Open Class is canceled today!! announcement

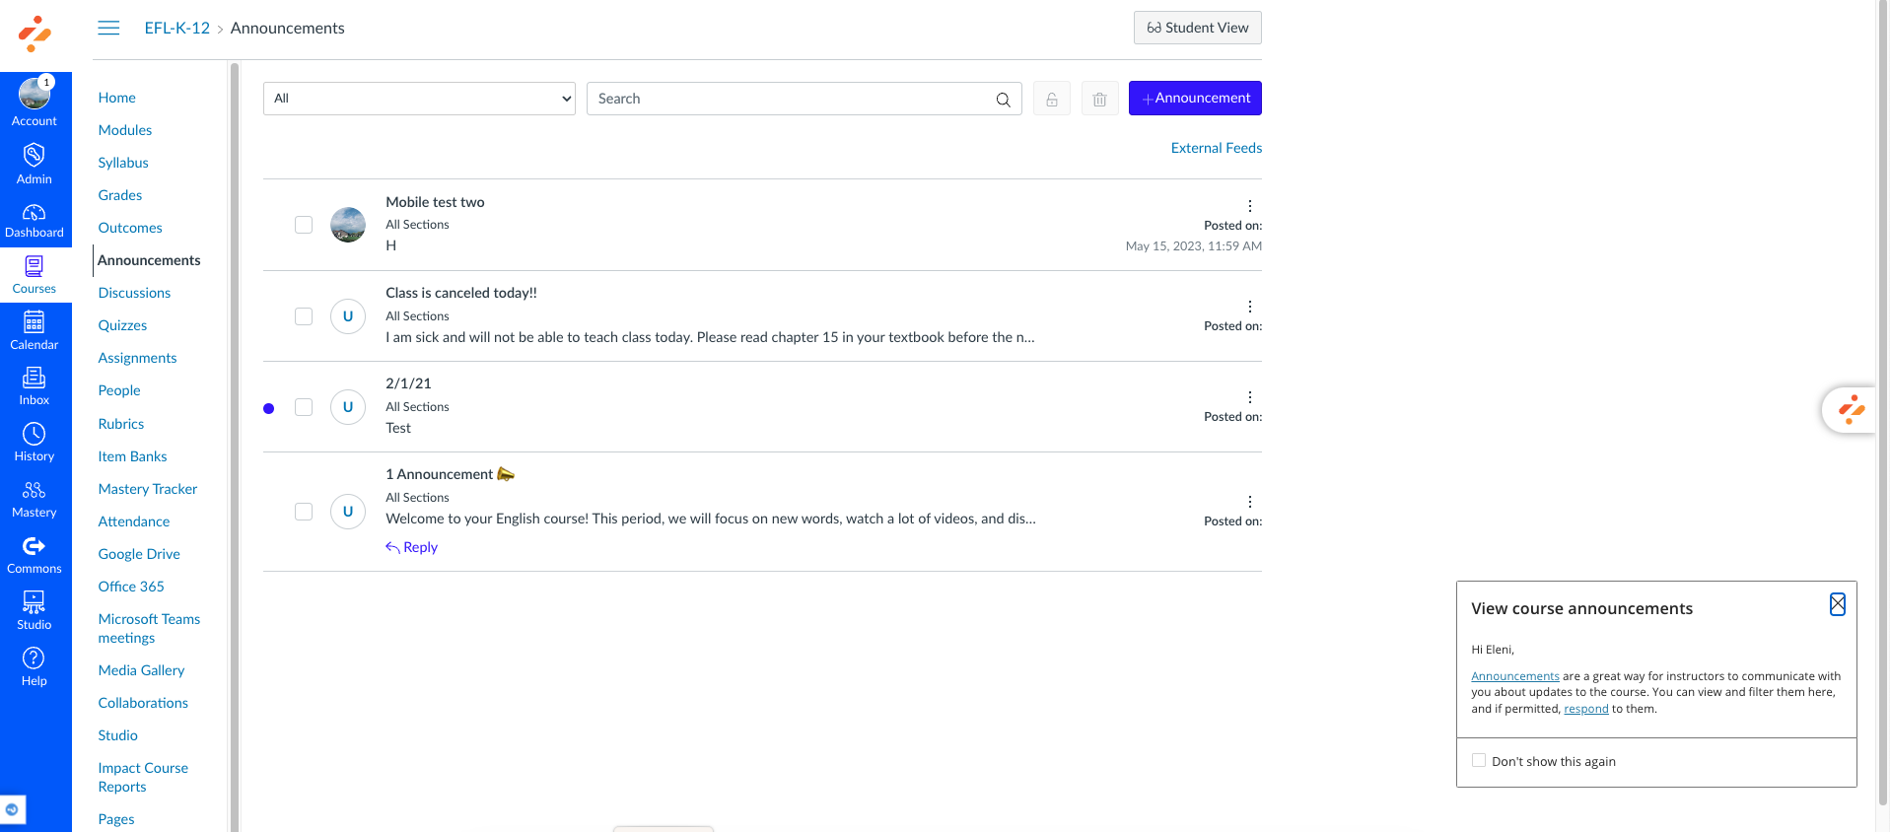tap(461, 293)
